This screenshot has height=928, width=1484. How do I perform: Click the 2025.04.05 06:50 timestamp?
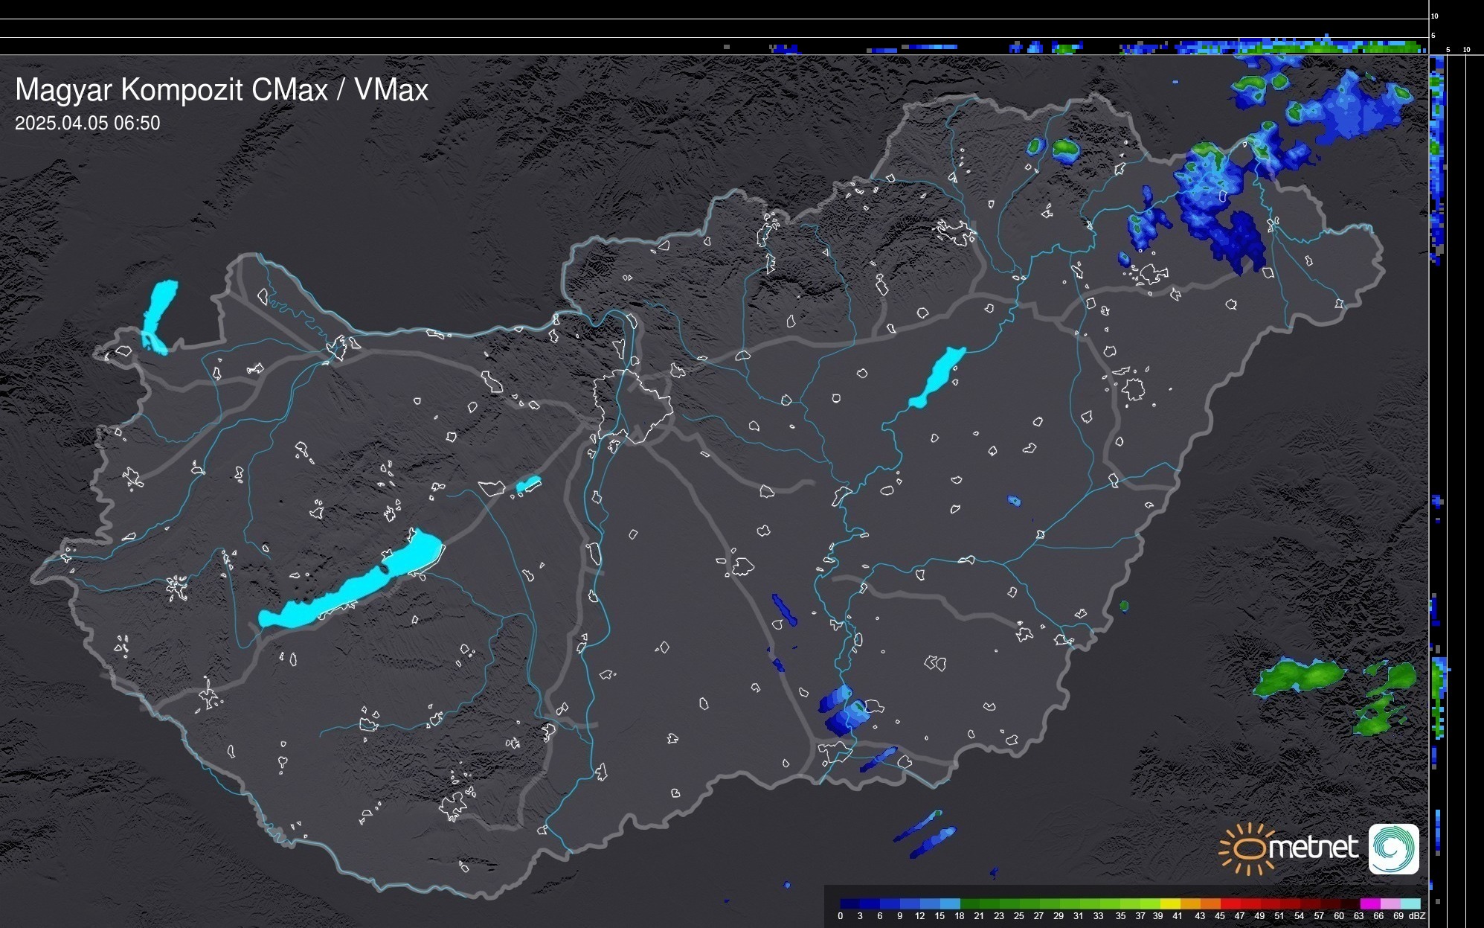[x=87, y=124]
